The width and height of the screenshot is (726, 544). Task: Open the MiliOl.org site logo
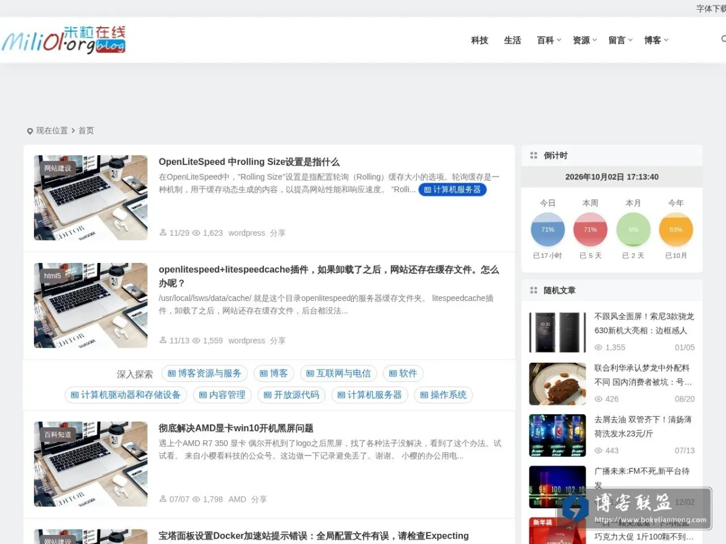click(64, 40)
